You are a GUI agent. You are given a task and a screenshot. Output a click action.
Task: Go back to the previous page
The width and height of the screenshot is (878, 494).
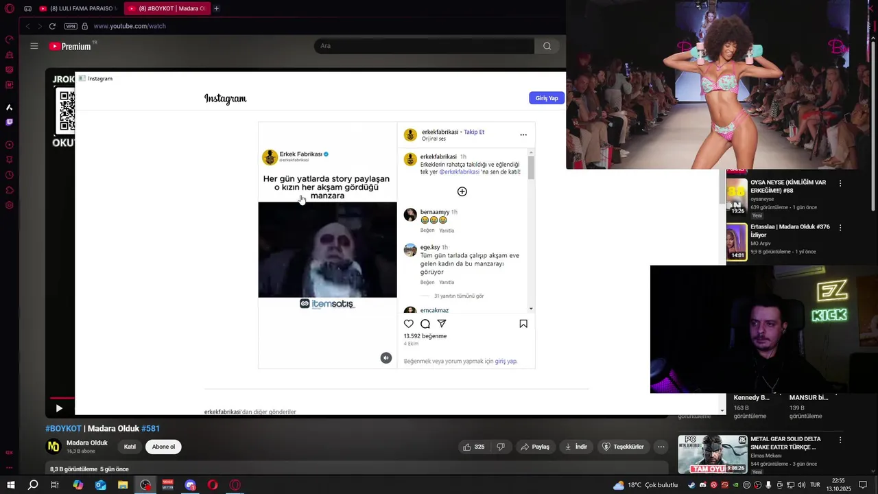[x=28, y=26]
